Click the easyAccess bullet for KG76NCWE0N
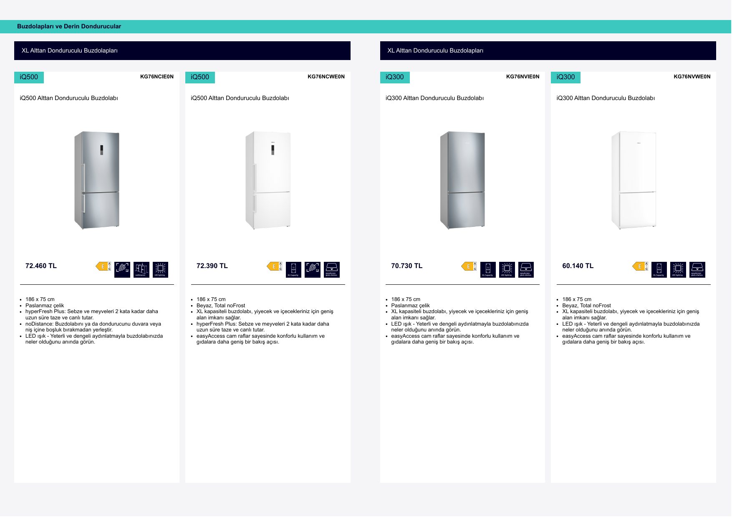732x517 pixels. (x=260, y=339)
